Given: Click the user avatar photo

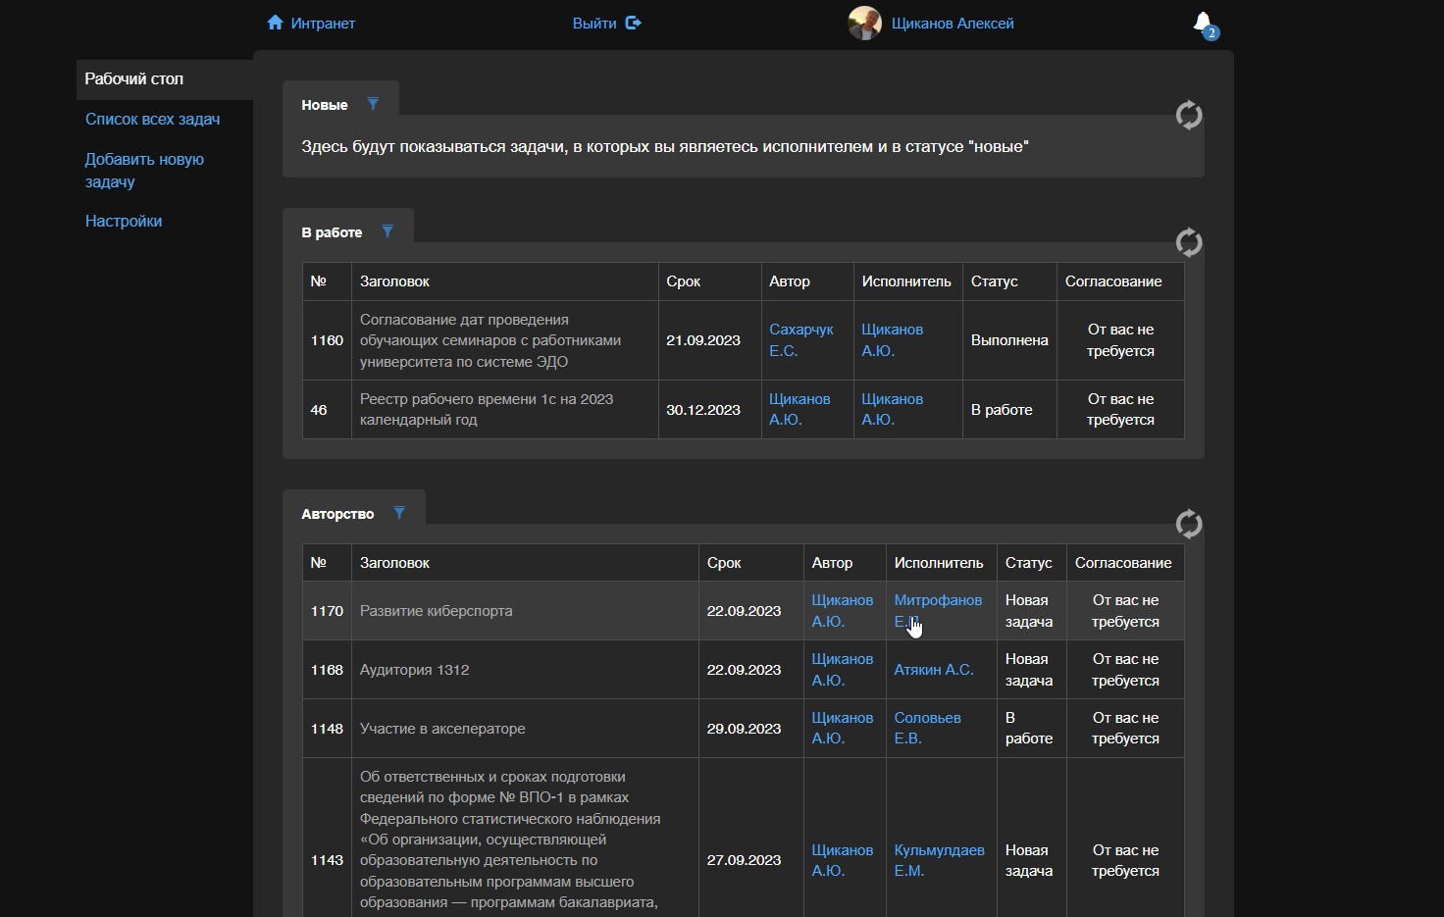Looking at the screenshot, I should pos(864,23).
